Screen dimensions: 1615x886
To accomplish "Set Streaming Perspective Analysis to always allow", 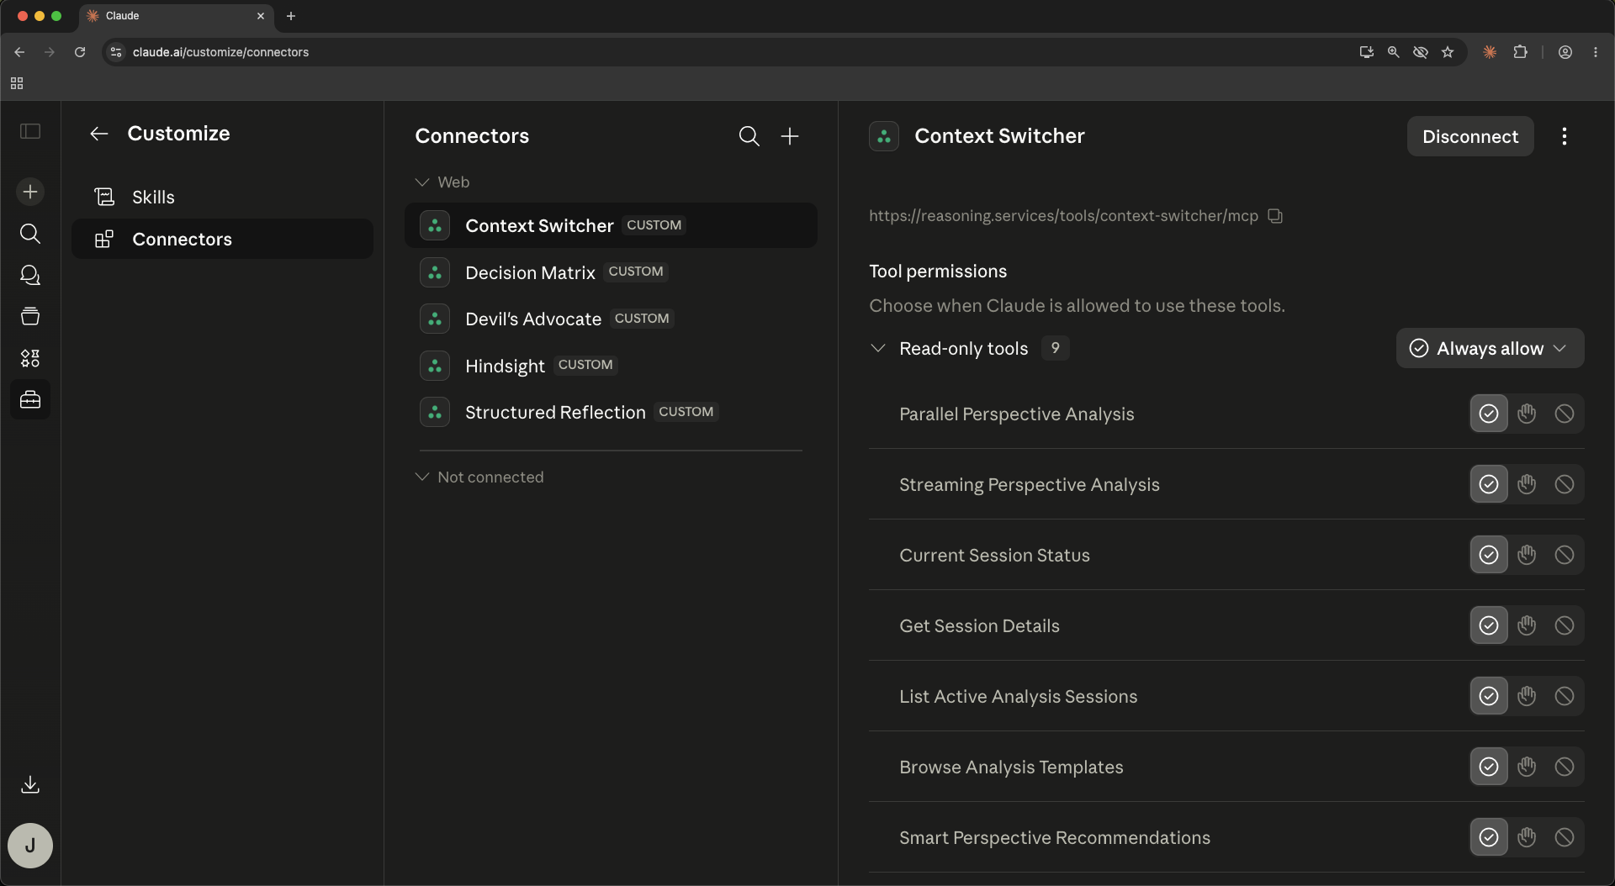I will click(x=1489, y=484).
